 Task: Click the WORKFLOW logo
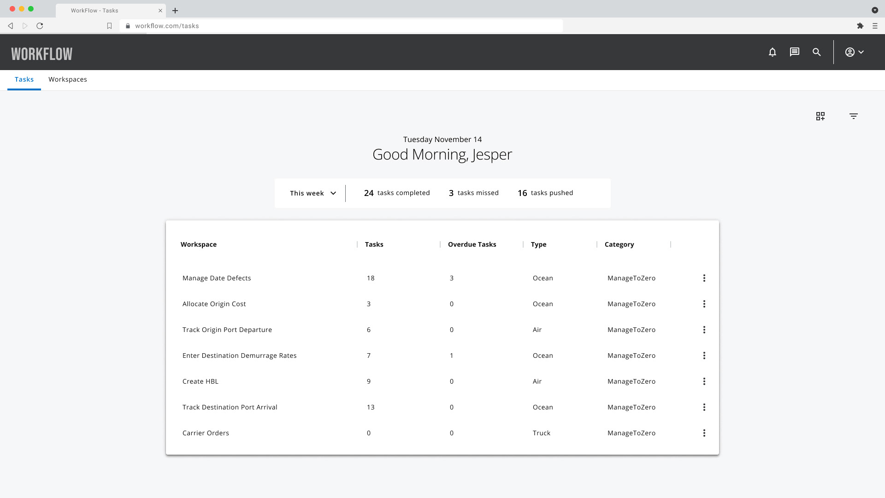click(42, 54)
